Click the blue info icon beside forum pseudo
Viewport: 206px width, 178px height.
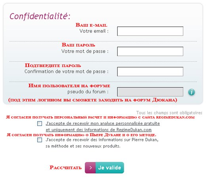pyautogui.click(x=191, y=92)
